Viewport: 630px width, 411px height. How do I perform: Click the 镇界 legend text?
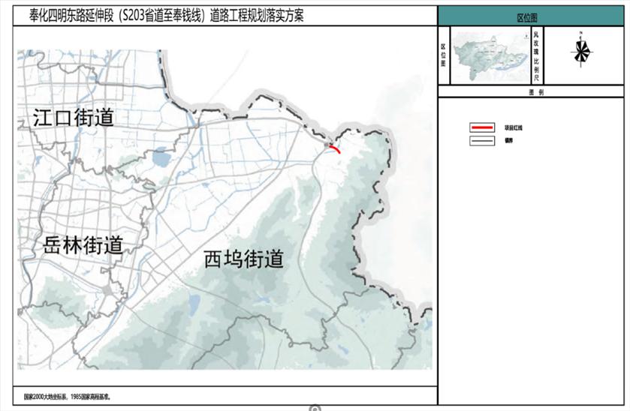tap(508, 140)
